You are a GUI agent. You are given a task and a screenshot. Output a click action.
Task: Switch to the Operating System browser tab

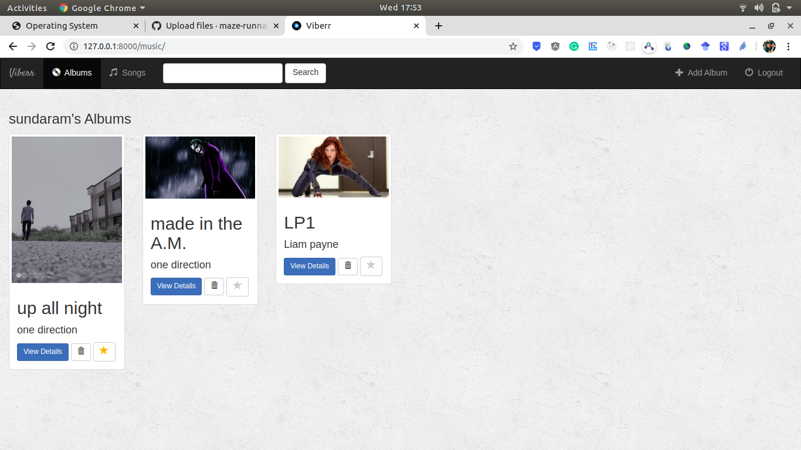(x=71, y=26)
